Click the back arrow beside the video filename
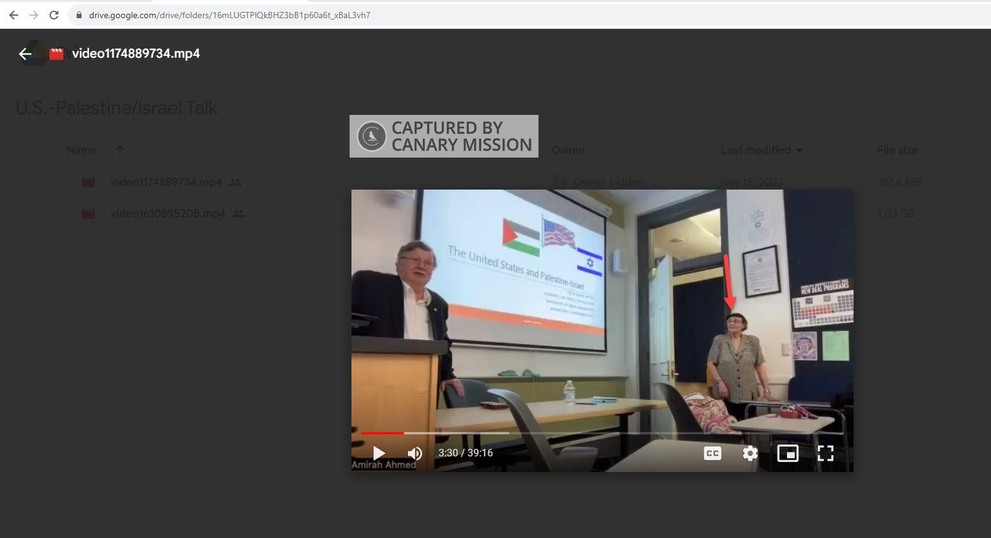The width and height of the screenshot is (991, 538). click(25, 54)
